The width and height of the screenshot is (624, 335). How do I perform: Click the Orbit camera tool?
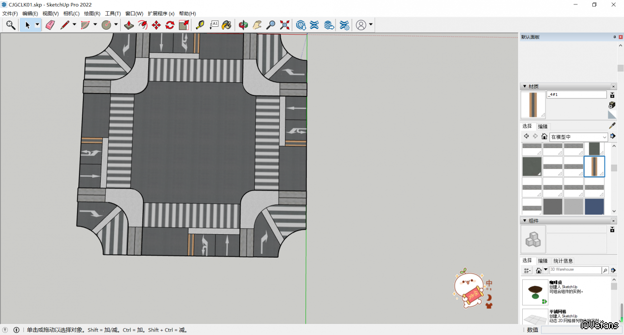click(x=244, y=25)
